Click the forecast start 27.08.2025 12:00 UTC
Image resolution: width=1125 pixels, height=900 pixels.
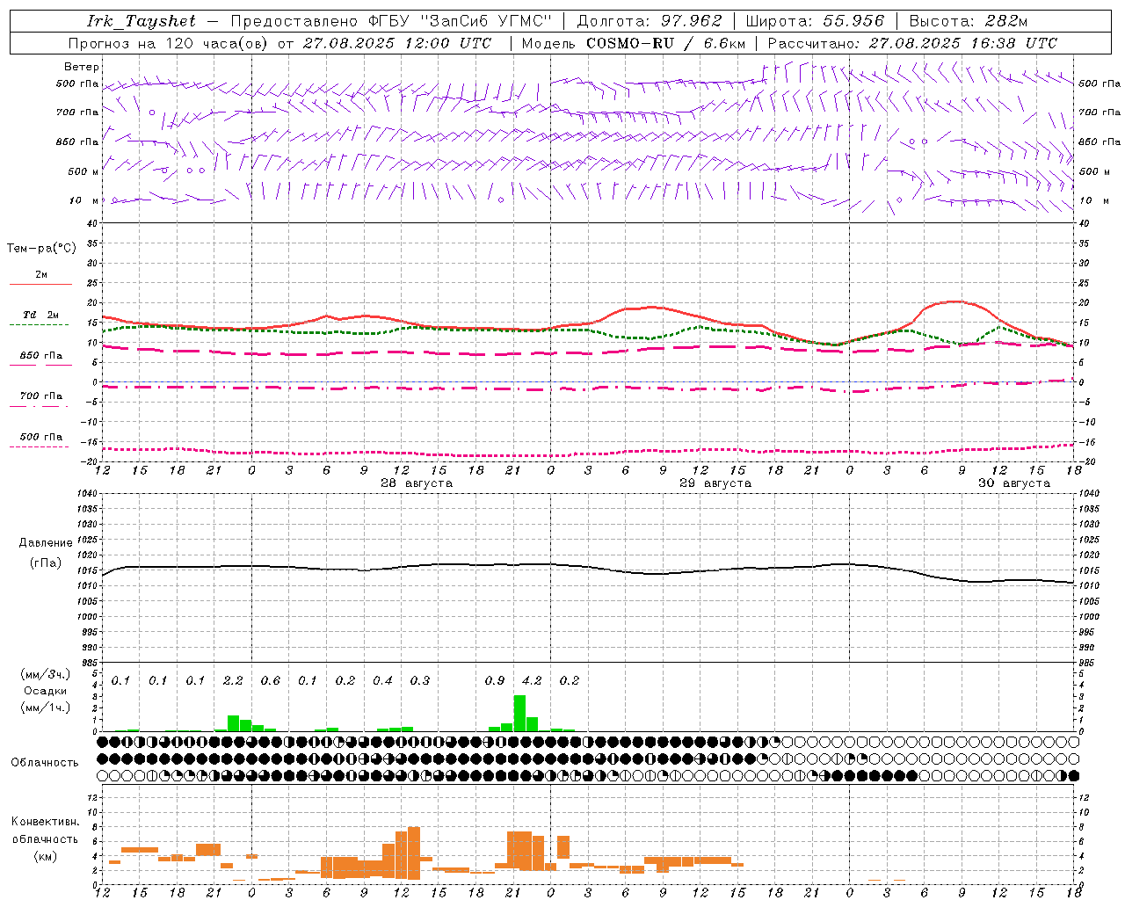click(x=397, y=43)
